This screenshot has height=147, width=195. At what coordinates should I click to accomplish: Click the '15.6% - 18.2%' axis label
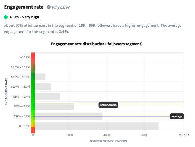20,67
